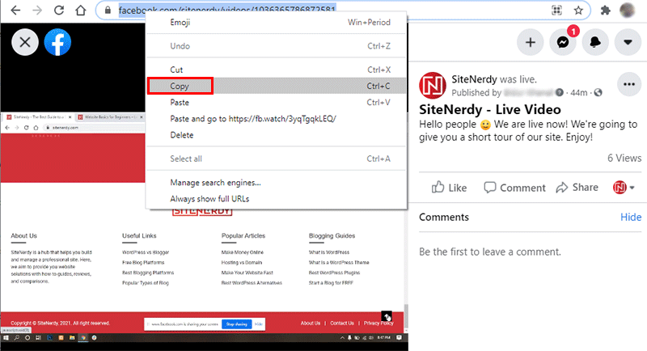Share the live video
The image size is (647, 351).
(x=577, y=188)
